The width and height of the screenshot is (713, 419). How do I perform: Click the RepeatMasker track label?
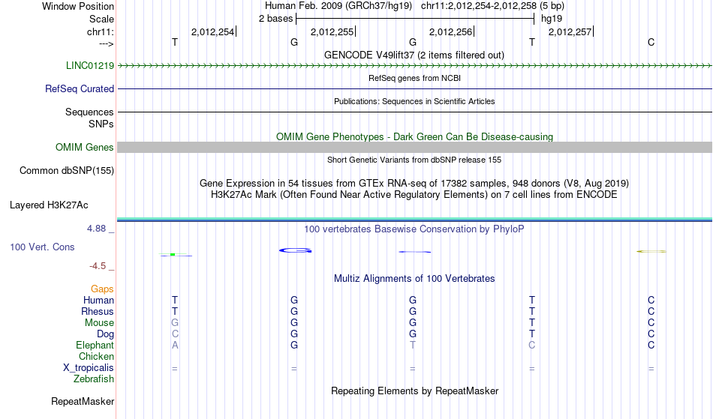83,401
